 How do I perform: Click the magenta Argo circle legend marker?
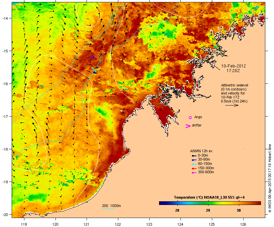(190, 118)
